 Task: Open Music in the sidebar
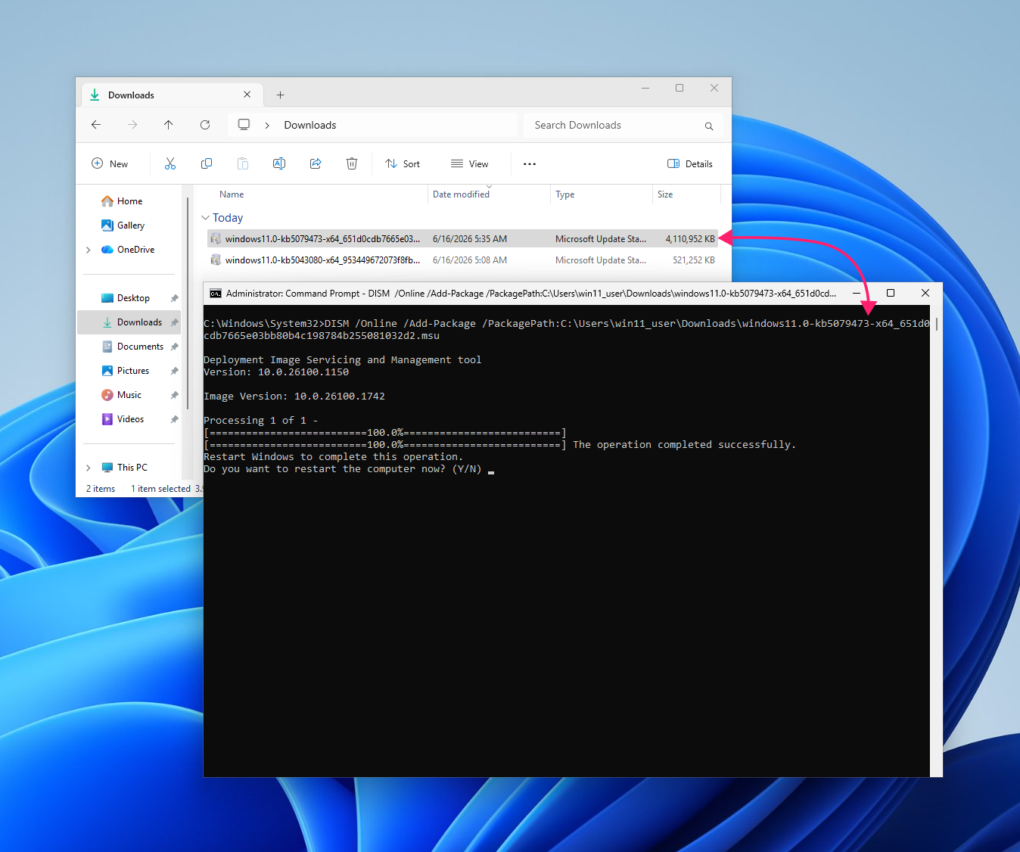(129, 395)
